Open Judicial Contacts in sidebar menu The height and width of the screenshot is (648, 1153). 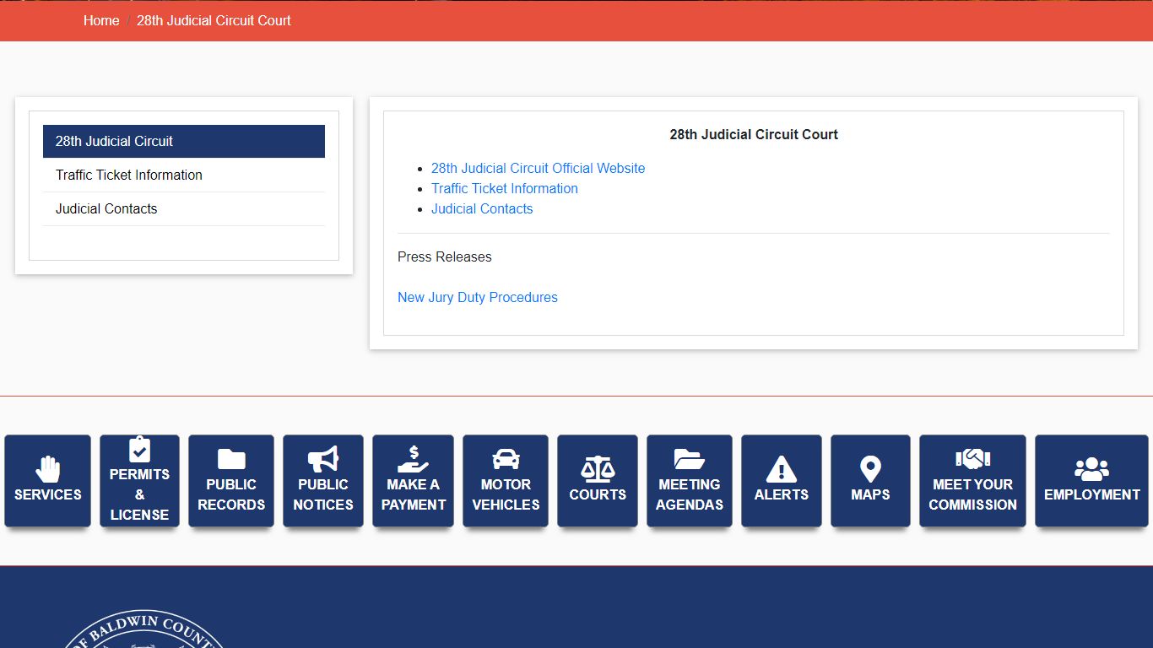click(x=106, y=208)
